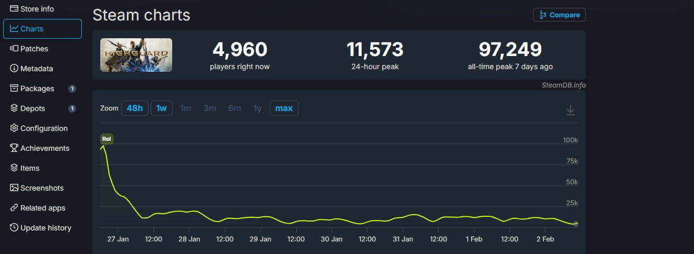Select the Charts sidebar item
Image resolution: width=694 pixels, height=254 pixels.
click(42, 29)
